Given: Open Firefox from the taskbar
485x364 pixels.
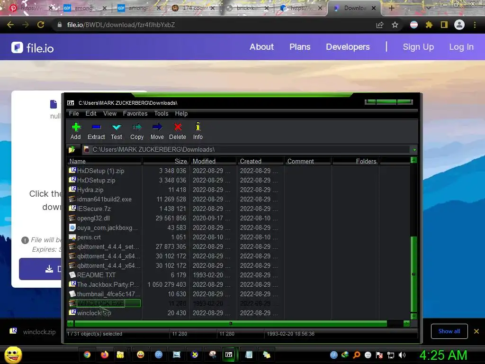Looking at the screenshot, I should (x=105, y=355).
